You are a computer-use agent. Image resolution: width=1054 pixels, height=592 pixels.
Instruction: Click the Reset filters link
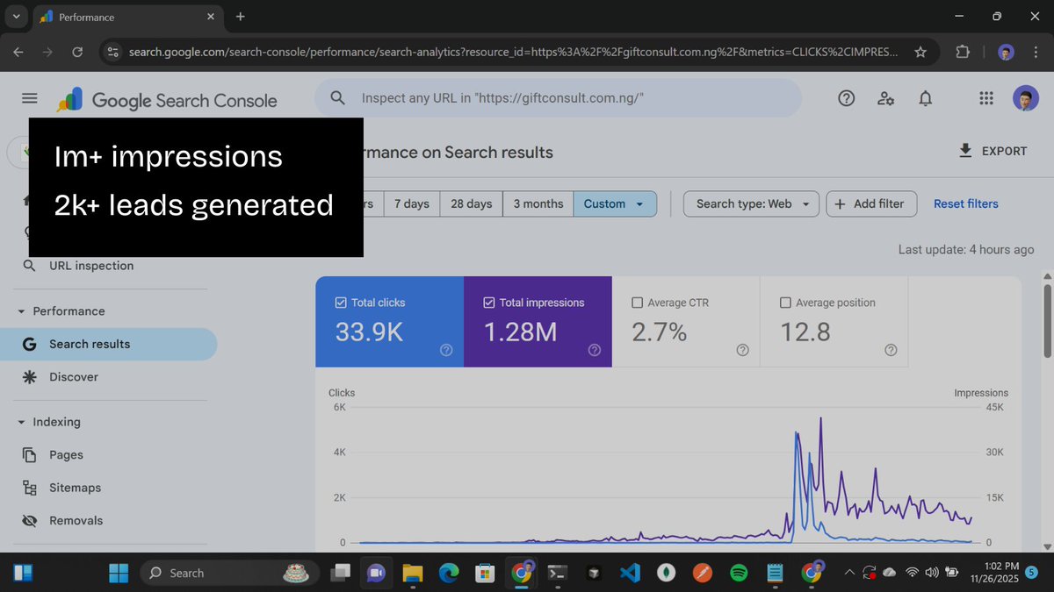pos(965,203)
